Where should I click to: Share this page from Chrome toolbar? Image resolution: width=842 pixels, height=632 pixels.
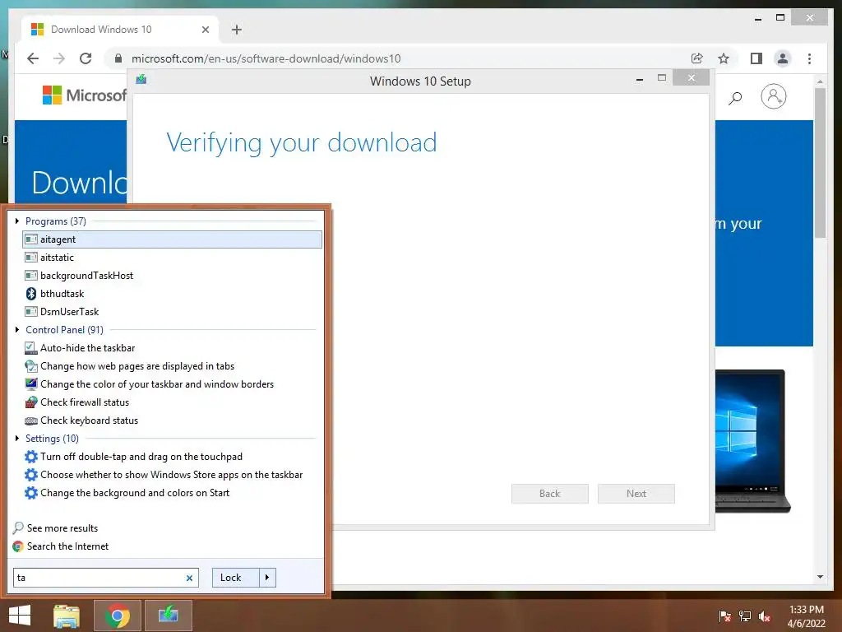click(x=697, y=58)
